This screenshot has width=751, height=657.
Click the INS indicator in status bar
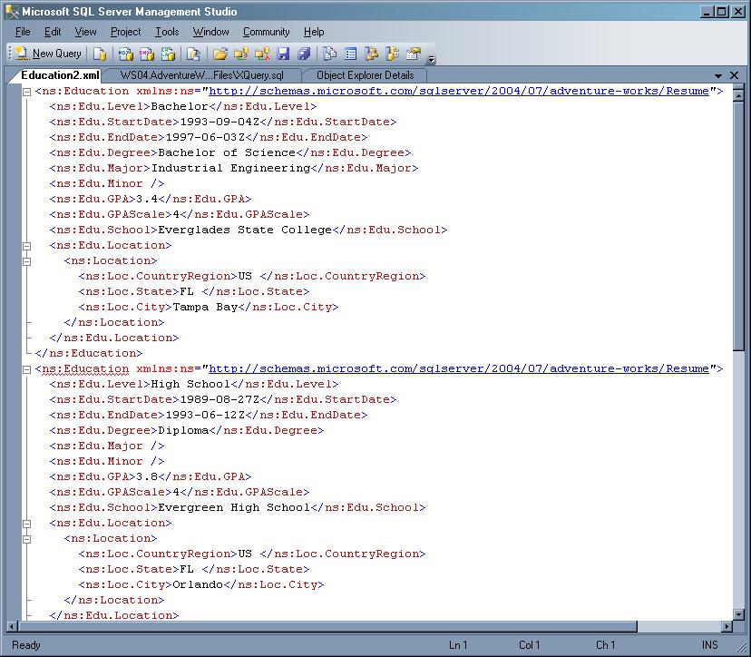point(710,645)
